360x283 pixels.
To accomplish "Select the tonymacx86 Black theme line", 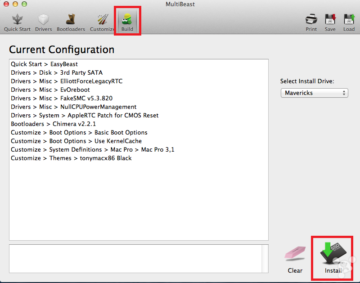I will [71, 158].
